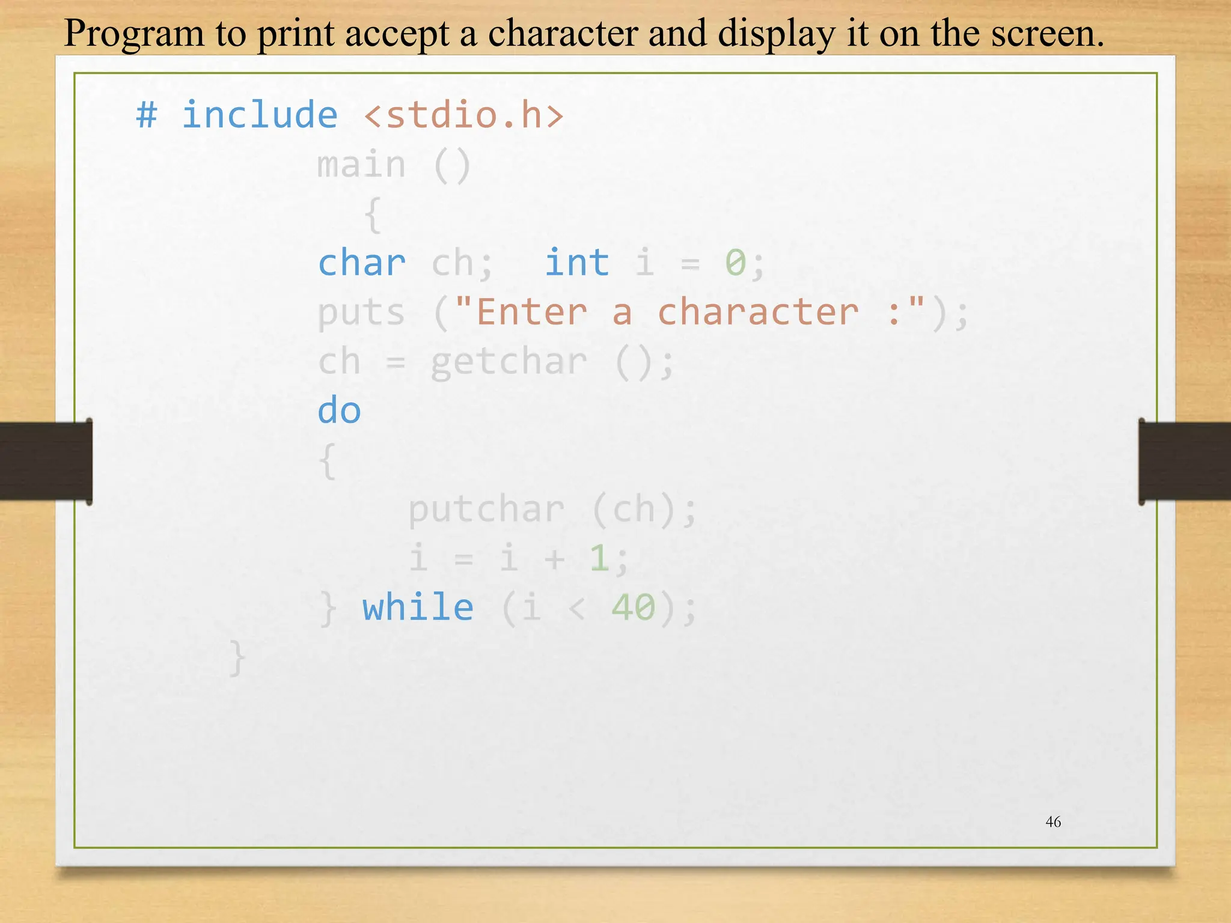Click the 'int' keyword
This screenshot has width=1231, height=923.
pos(576,263)
